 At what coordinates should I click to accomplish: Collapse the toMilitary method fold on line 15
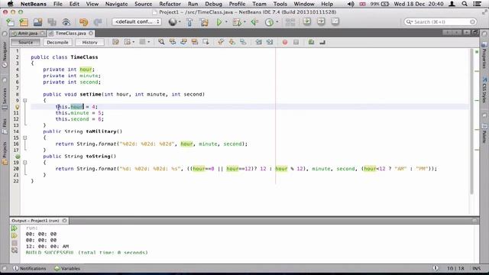[x=25, y=137]
